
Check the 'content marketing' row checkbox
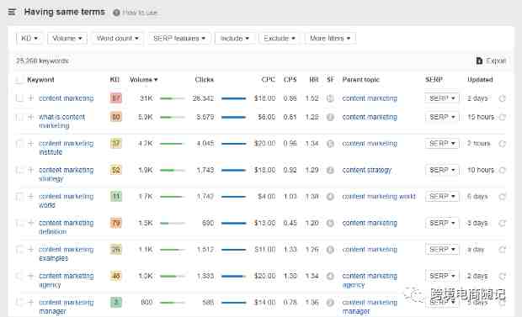click(x=19, y=98)
